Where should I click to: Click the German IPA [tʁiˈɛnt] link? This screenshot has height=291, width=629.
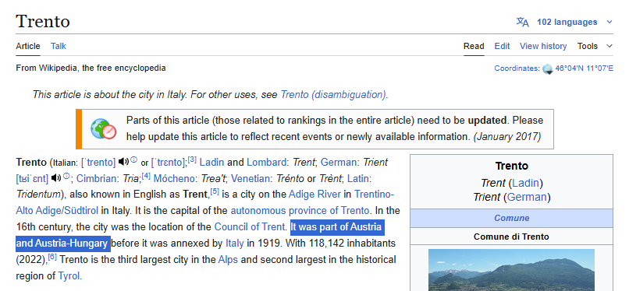(x=32, y=178)
